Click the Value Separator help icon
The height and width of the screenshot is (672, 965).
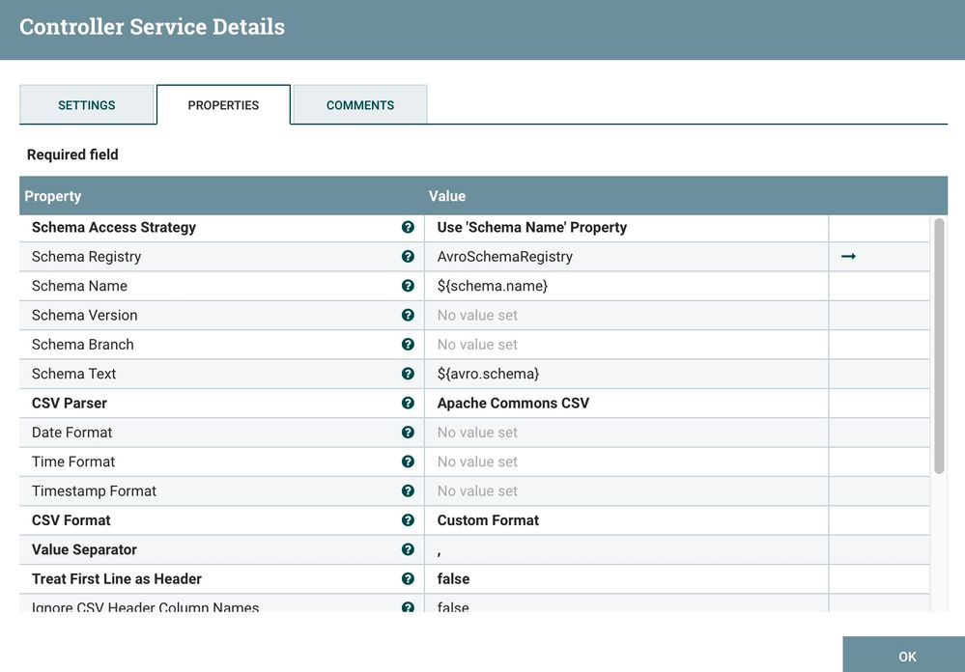(408, 549)
